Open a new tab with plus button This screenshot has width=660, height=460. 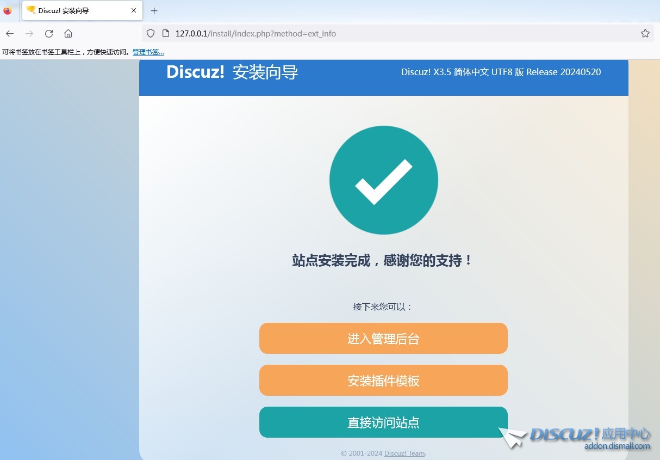[x=154, y=10]
